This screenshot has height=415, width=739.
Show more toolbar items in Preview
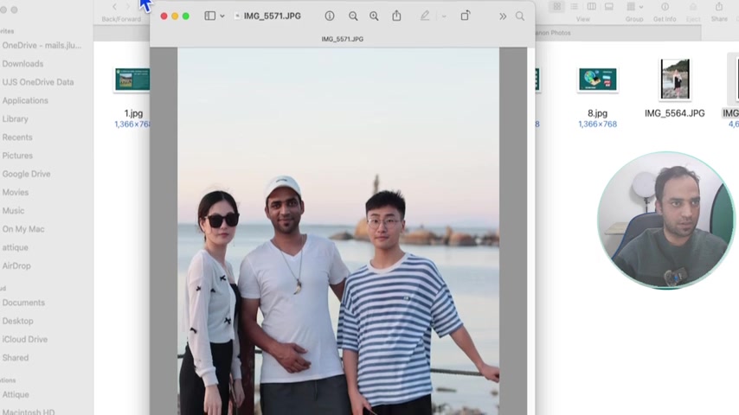point(503,16)
